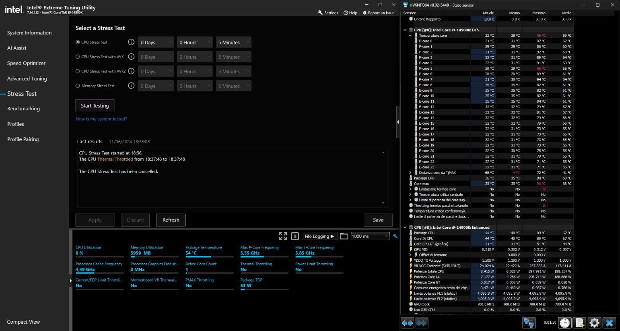Open Profile Pairing in the sidebar
The image size is (620, 331).
click(23, 139)
